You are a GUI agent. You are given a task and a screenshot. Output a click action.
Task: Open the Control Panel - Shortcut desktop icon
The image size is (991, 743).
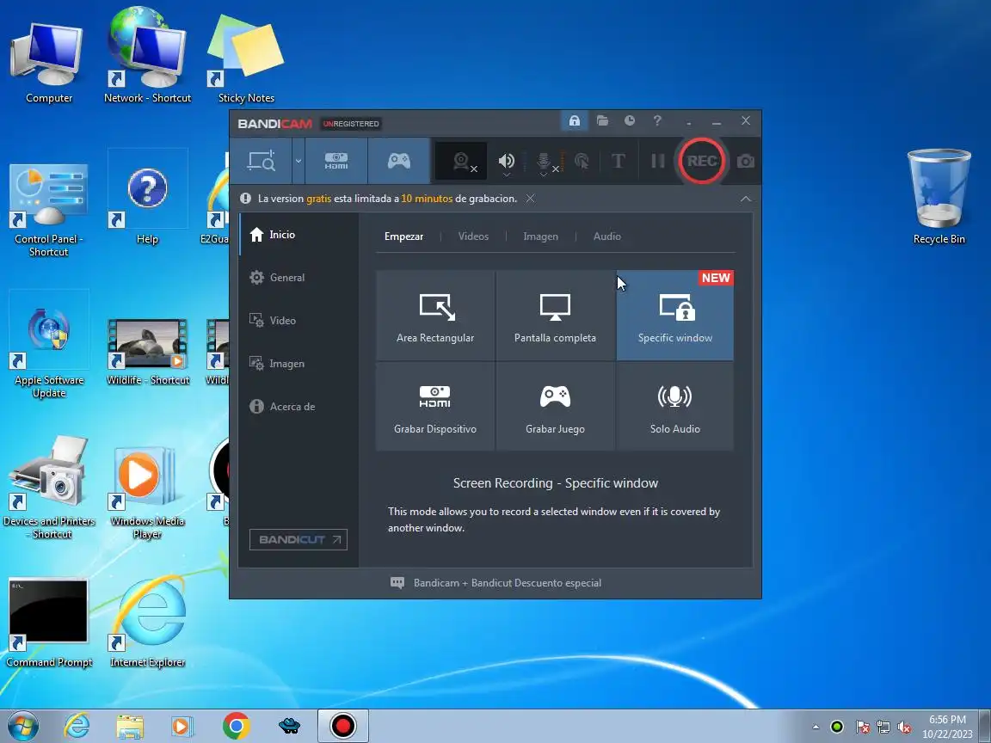[x=49, y=210]
